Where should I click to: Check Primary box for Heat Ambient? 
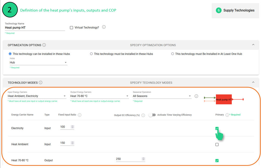(x=217, y=145)
